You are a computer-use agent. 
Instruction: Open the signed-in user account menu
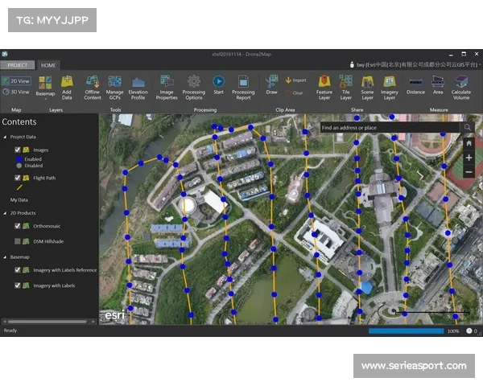415,64
